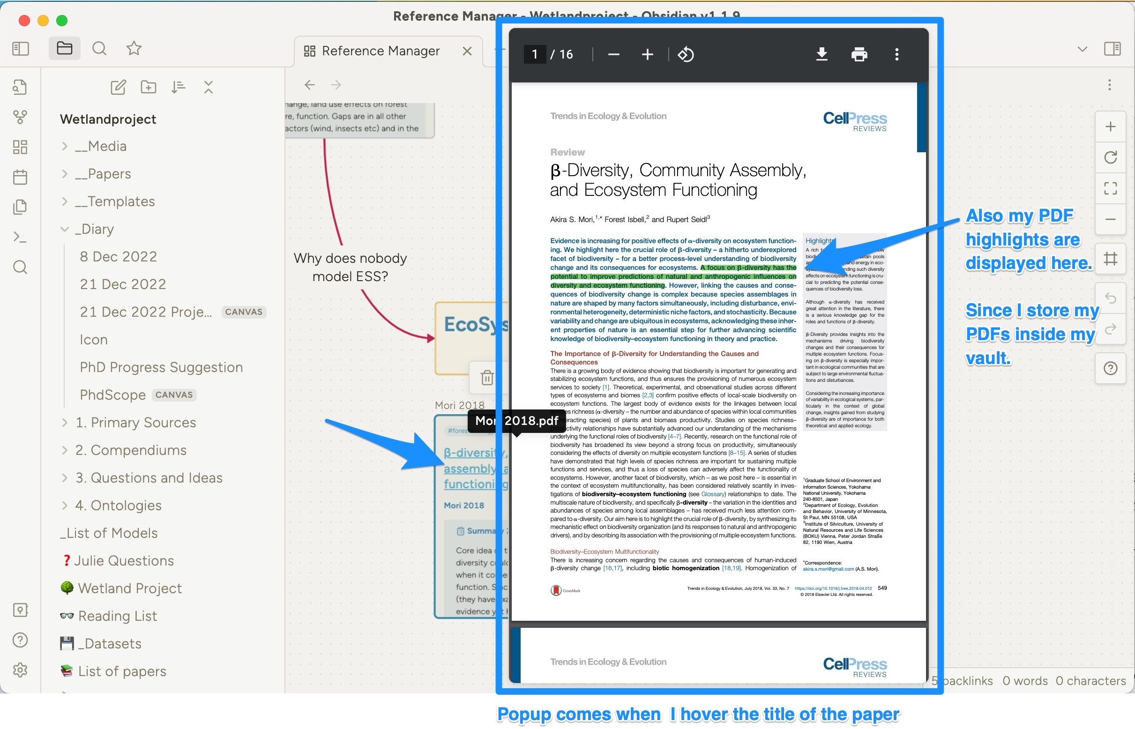This screenshot has width=1135, height=729.
Task: Open the tab list dropdown chevron
Action: (x=1082, y=49)
